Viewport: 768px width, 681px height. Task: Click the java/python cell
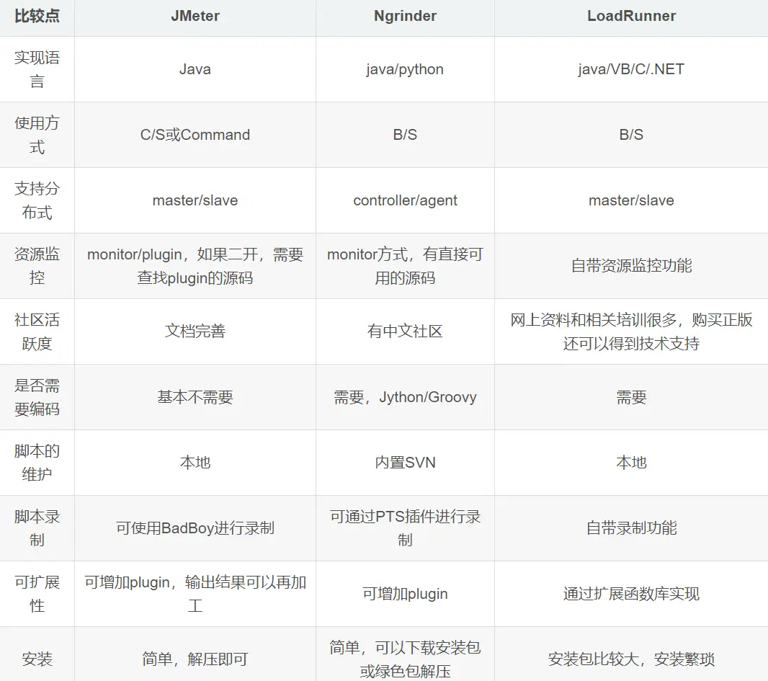(405, 69)
